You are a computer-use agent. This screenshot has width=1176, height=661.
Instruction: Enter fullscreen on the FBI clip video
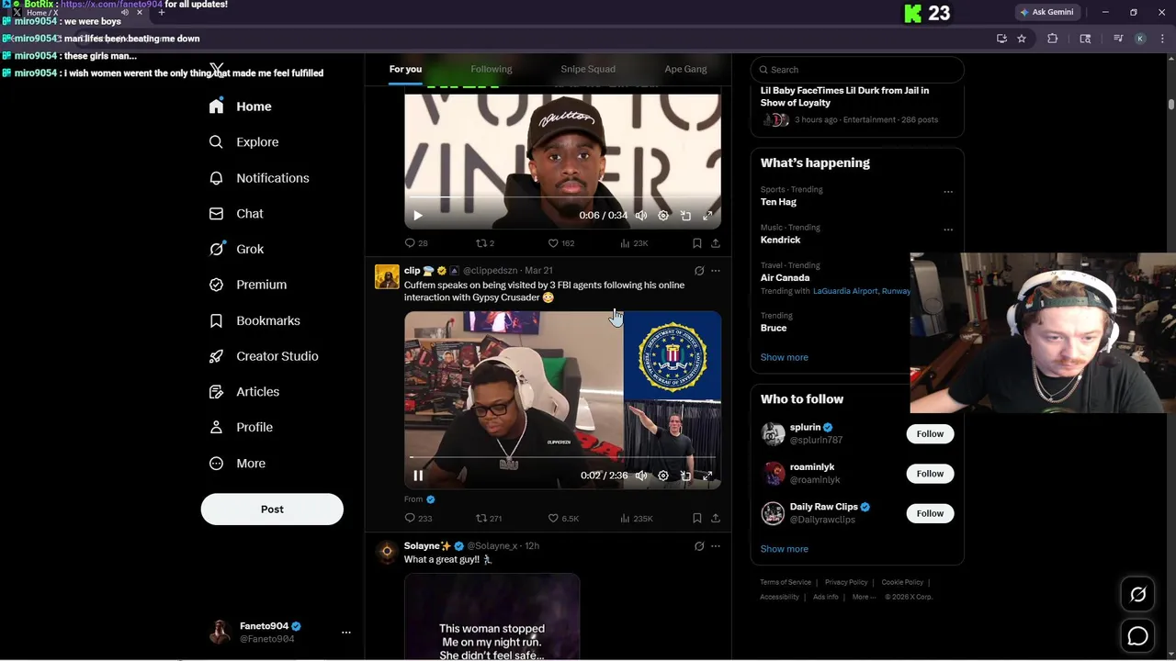tap(707, 476)
